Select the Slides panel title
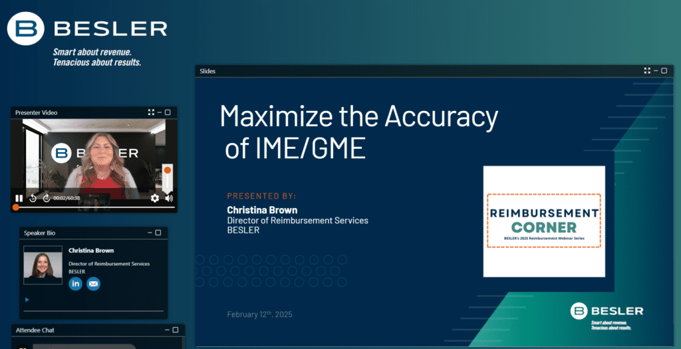The height and width of the screenshot is (349, 681). (x=207, y=71)
